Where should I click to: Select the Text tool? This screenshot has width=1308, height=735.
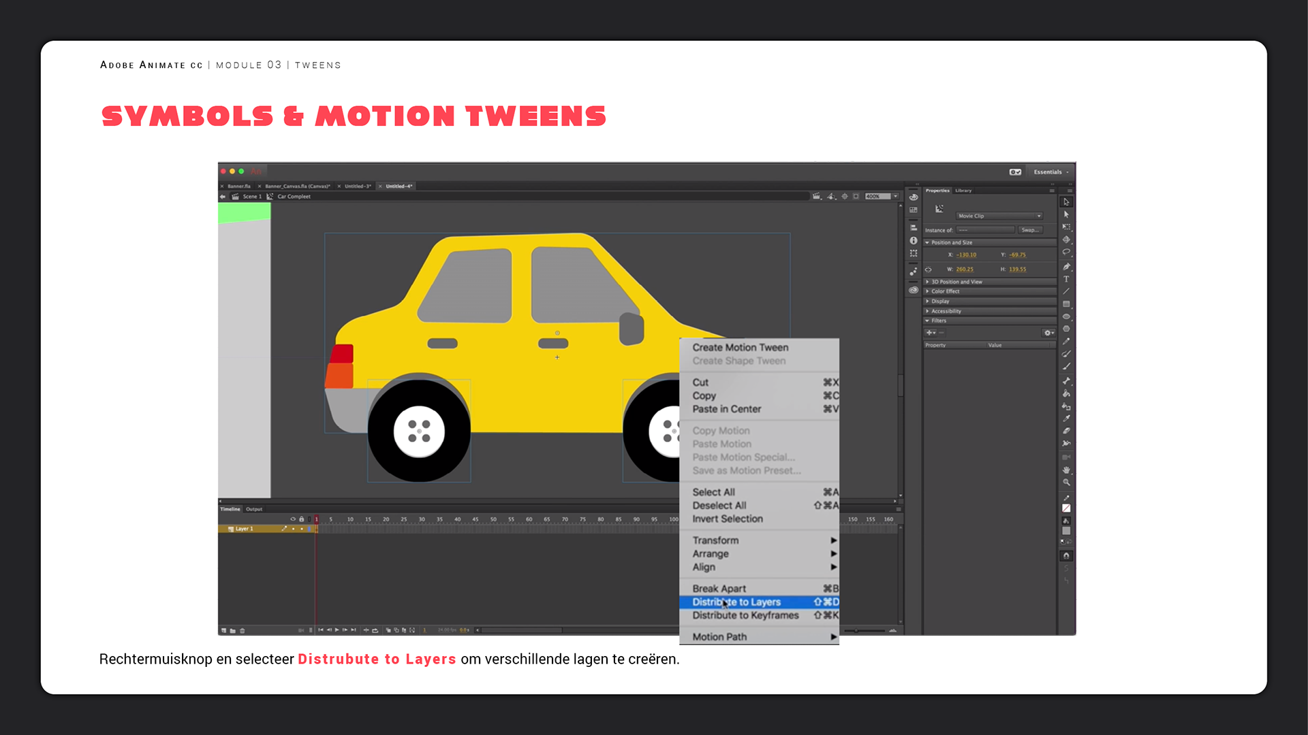click(1066, 279)
